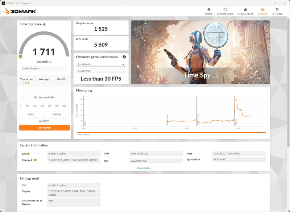
Task: Click the orange Frame rate legend bar
Action: tap(171, 132)
